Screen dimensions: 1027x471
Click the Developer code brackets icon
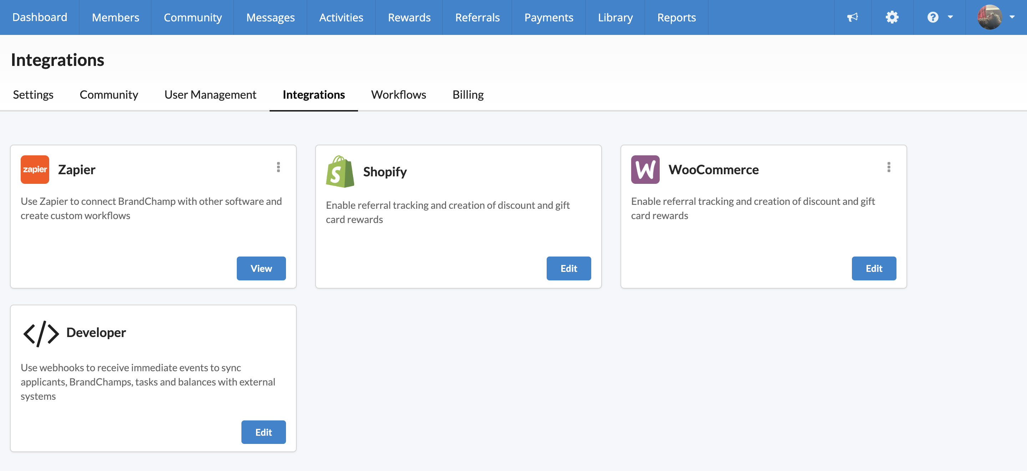coord(41,333)
